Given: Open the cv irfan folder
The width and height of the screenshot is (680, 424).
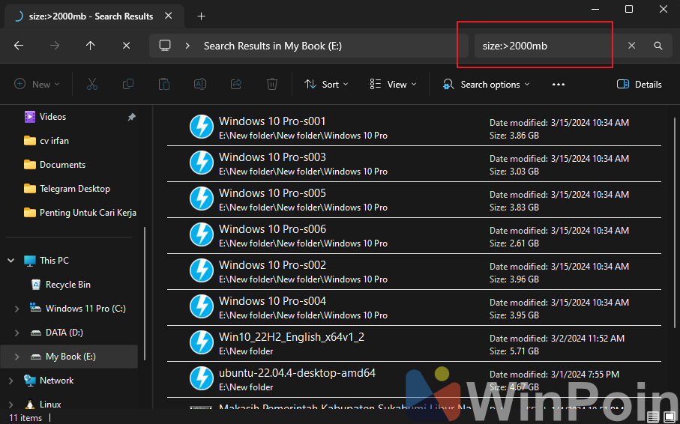Looking at the screenshot, I should [x=54, y=141].
